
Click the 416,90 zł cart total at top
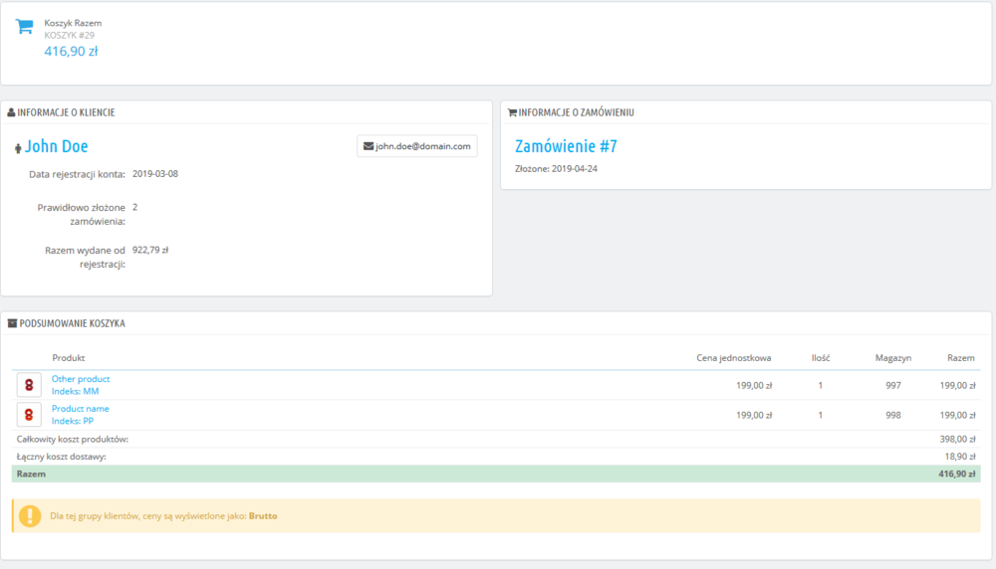click(x=71, y=52)
